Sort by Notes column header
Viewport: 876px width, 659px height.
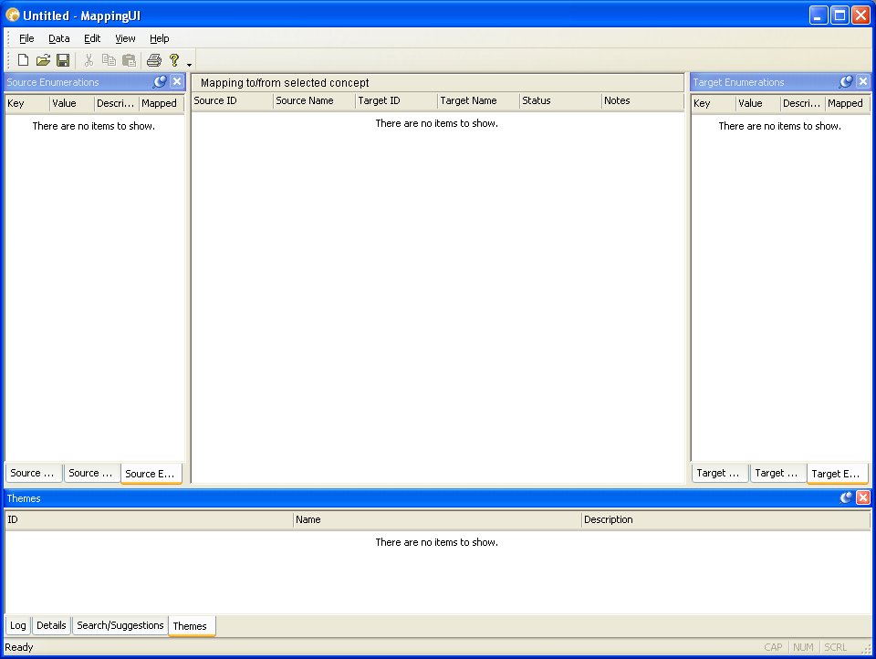[x=642, y=100]
